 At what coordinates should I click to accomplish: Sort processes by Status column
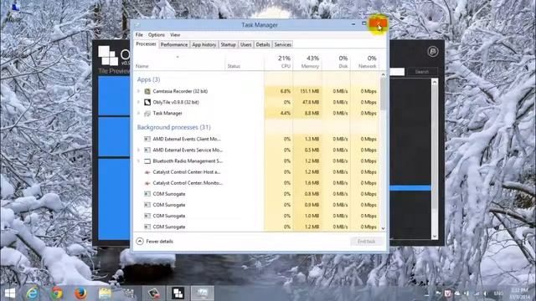pos(245,62)
